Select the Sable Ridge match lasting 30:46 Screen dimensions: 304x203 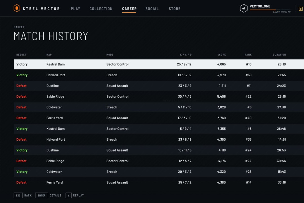(159, 161)
